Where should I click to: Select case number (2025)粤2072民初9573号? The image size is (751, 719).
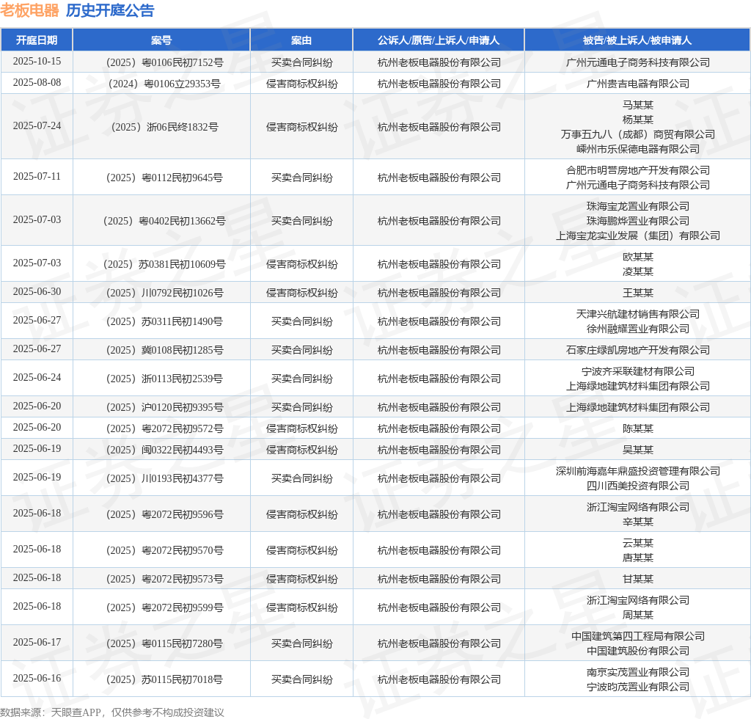[x=164, y=579]
